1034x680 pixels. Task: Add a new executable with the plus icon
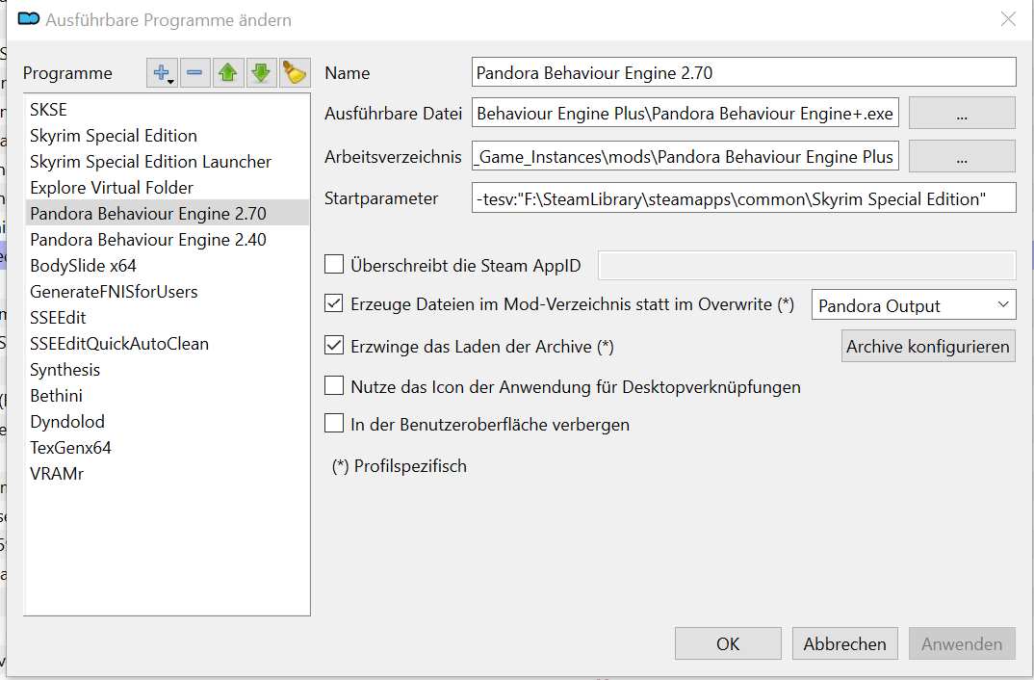(162, 72)
